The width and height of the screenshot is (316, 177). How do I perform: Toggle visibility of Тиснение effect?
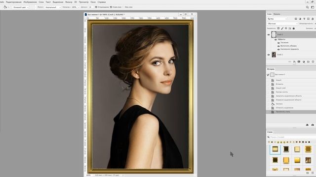tap(278, 43)
